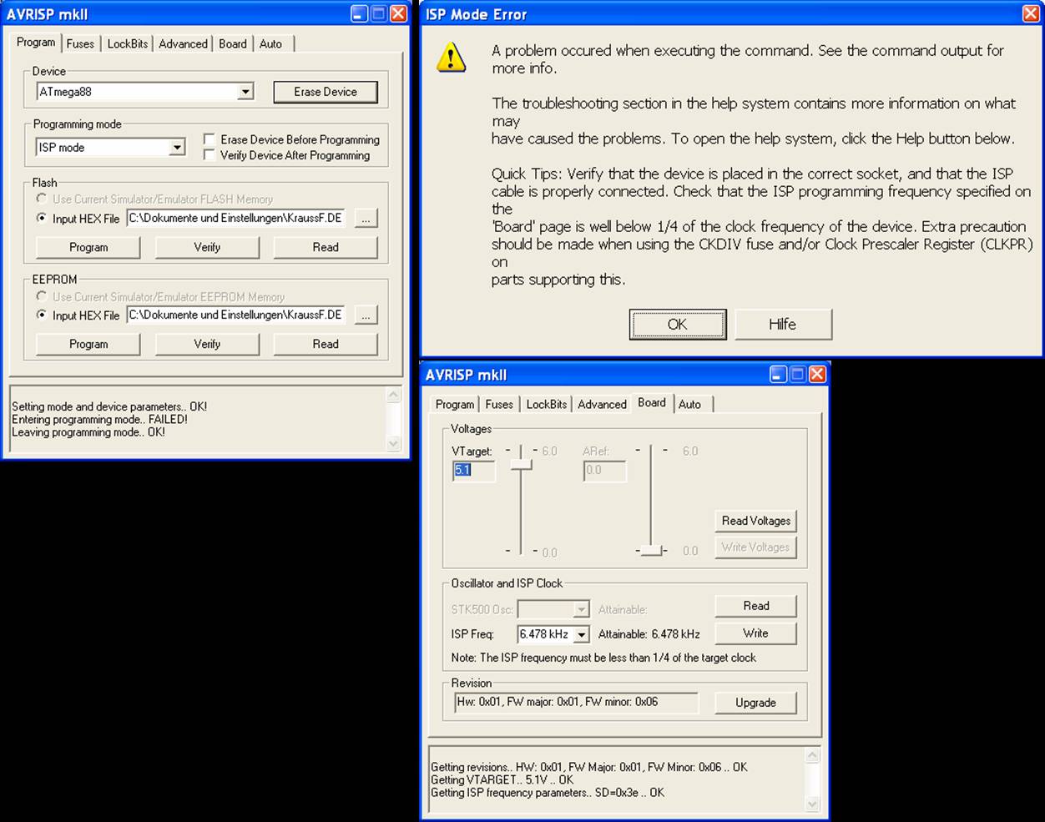Click the Write Voltages button
The height and width of the screenshot is (822, 1045).
click(756, 547)
